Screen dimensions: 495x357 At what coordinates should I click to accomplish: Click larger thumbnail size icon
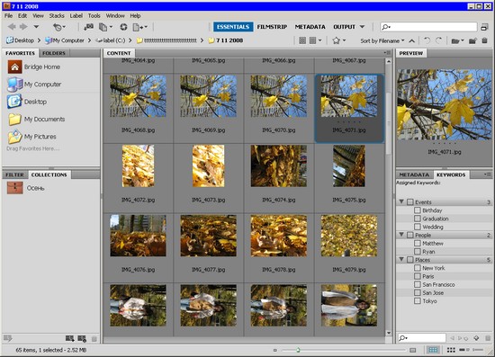[x=412, y=350]
